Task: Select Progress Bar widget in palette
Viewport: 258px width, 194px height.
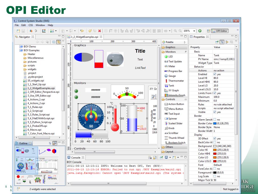Action: (x=173, y=71)
